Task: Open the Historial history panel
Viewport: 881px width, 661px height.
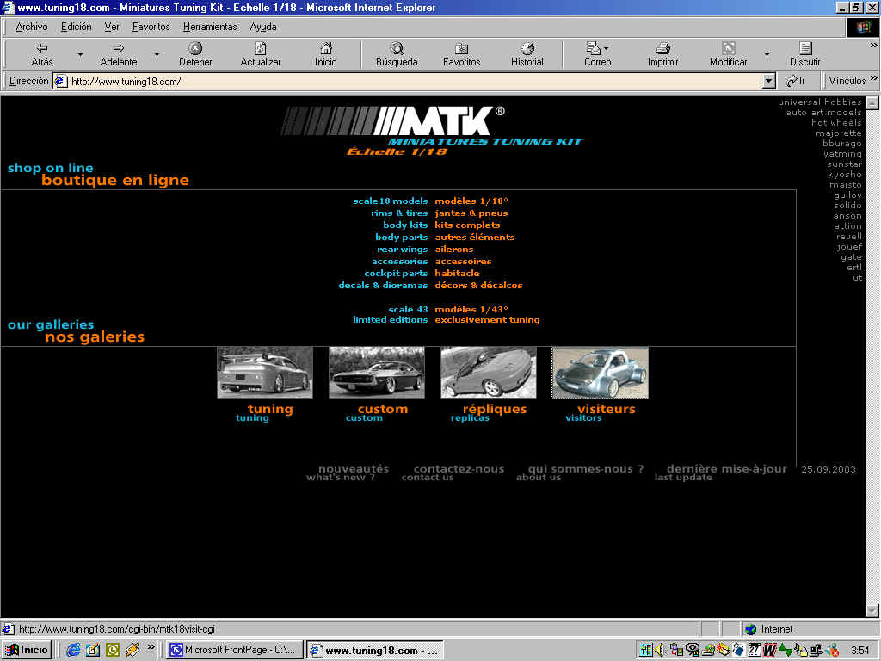Action: point(527,54)
